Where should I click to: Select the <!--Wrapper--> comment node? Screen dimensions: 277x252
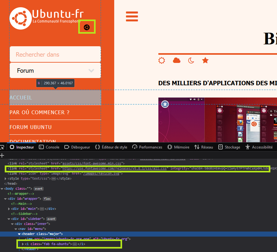click(x=21, y=194)
